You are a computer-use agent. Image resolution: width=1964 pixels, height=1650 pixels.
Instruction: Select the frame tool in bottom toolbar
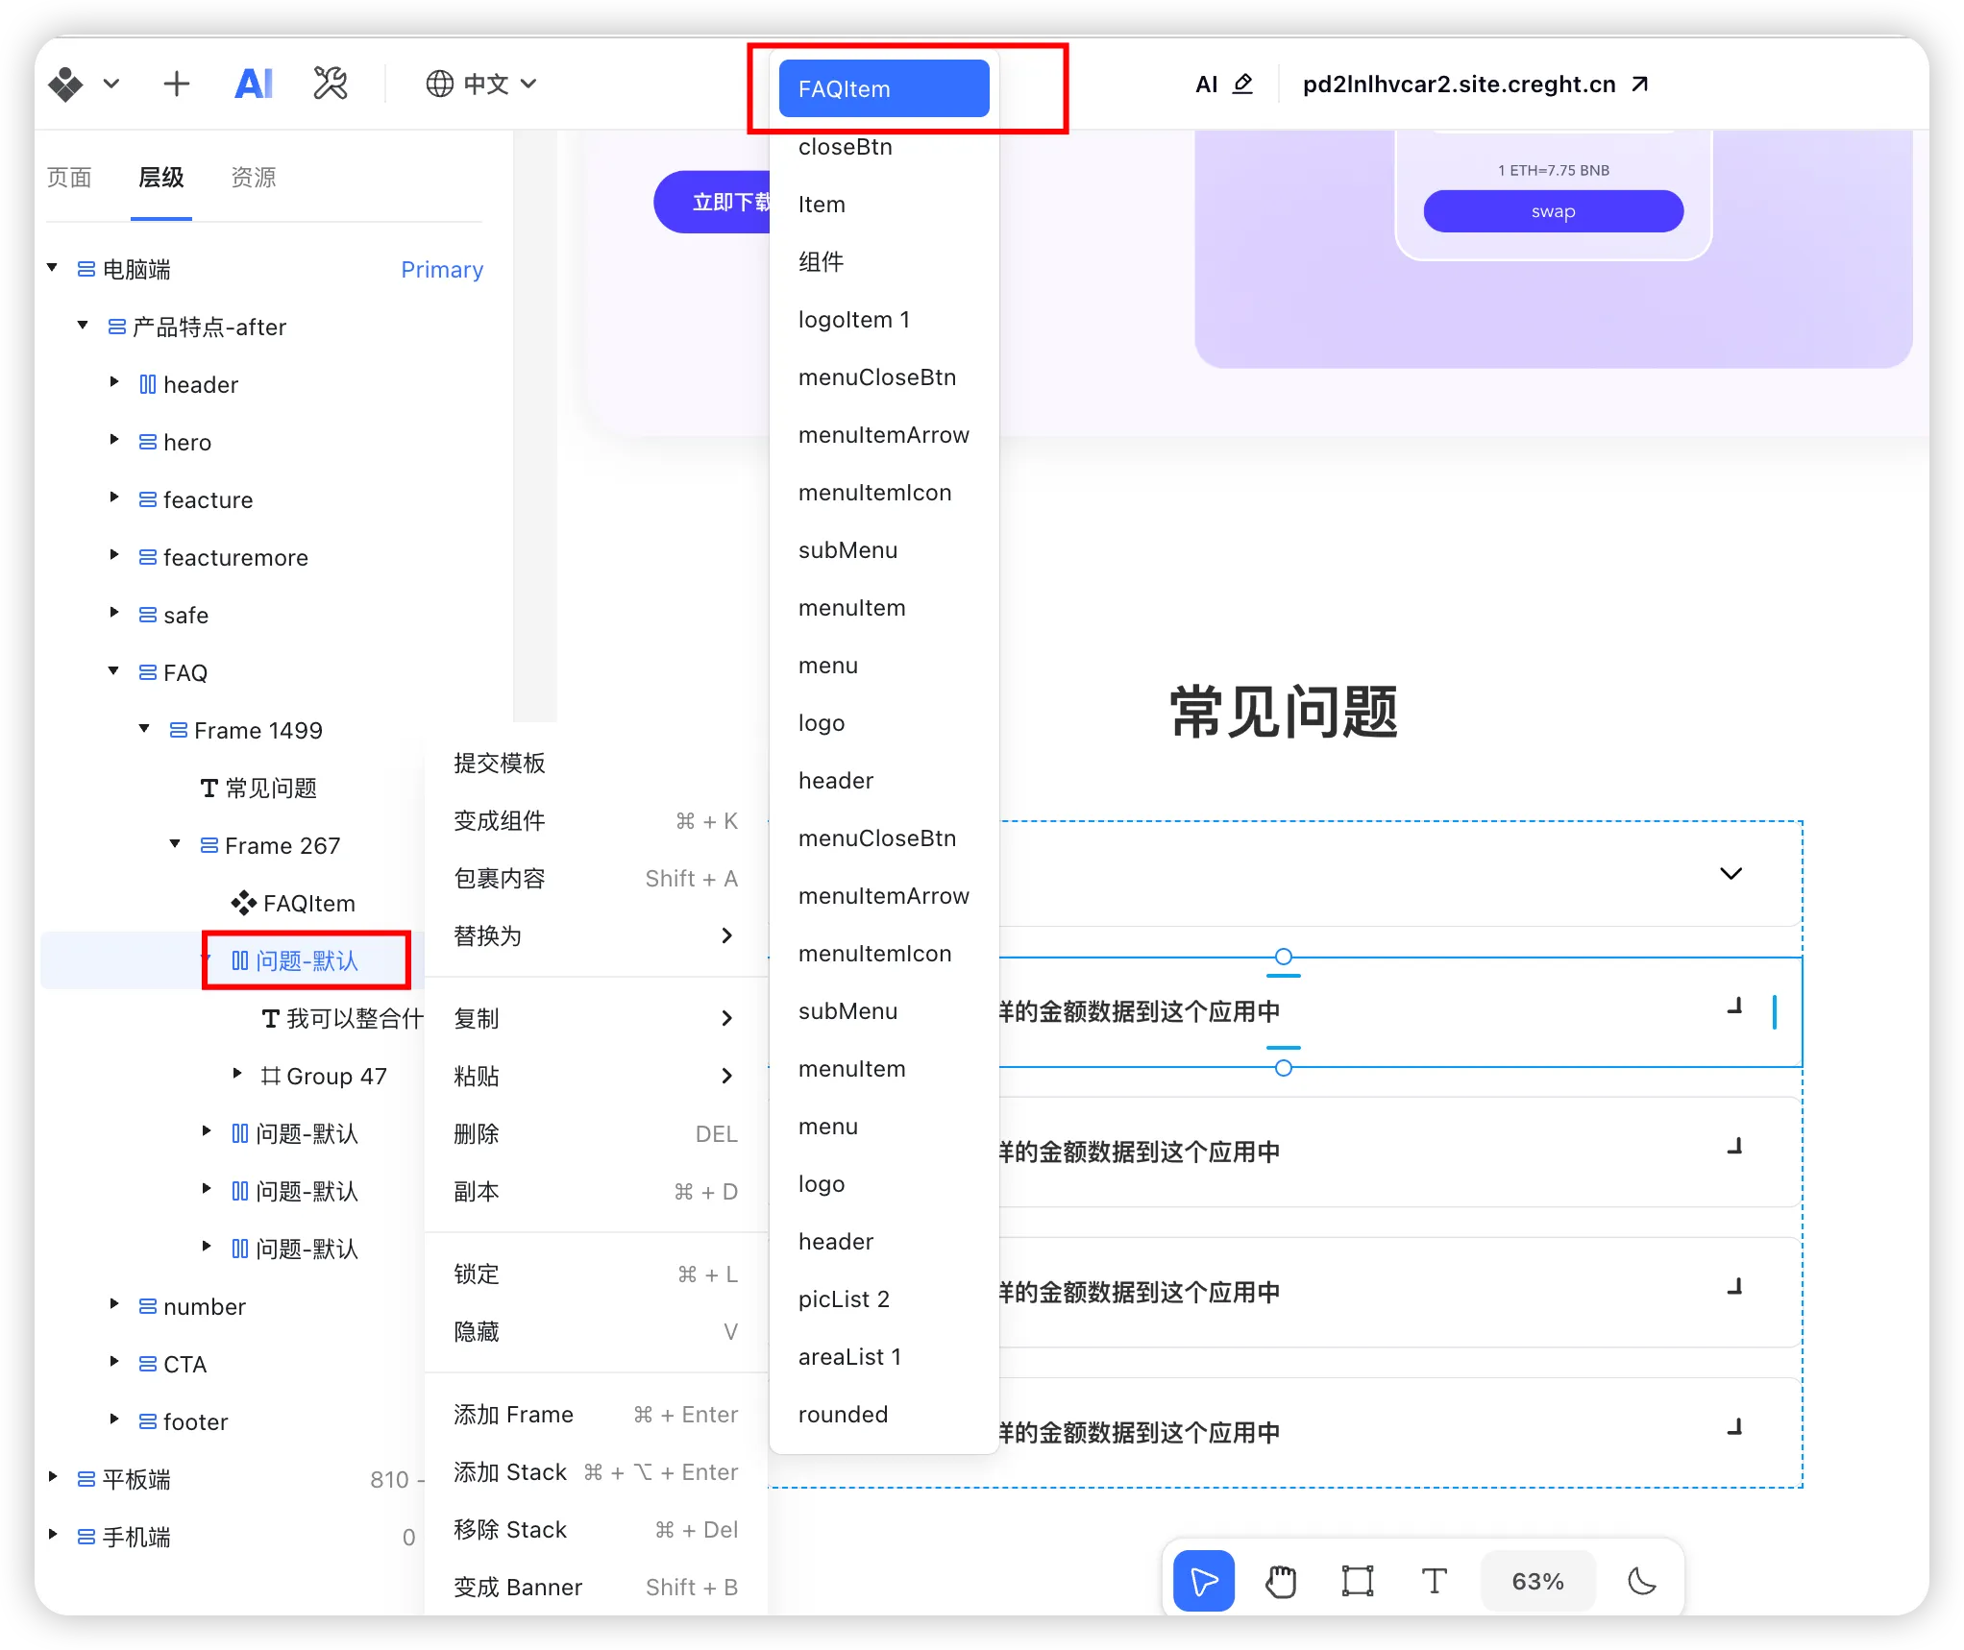pos(1357,1581)
